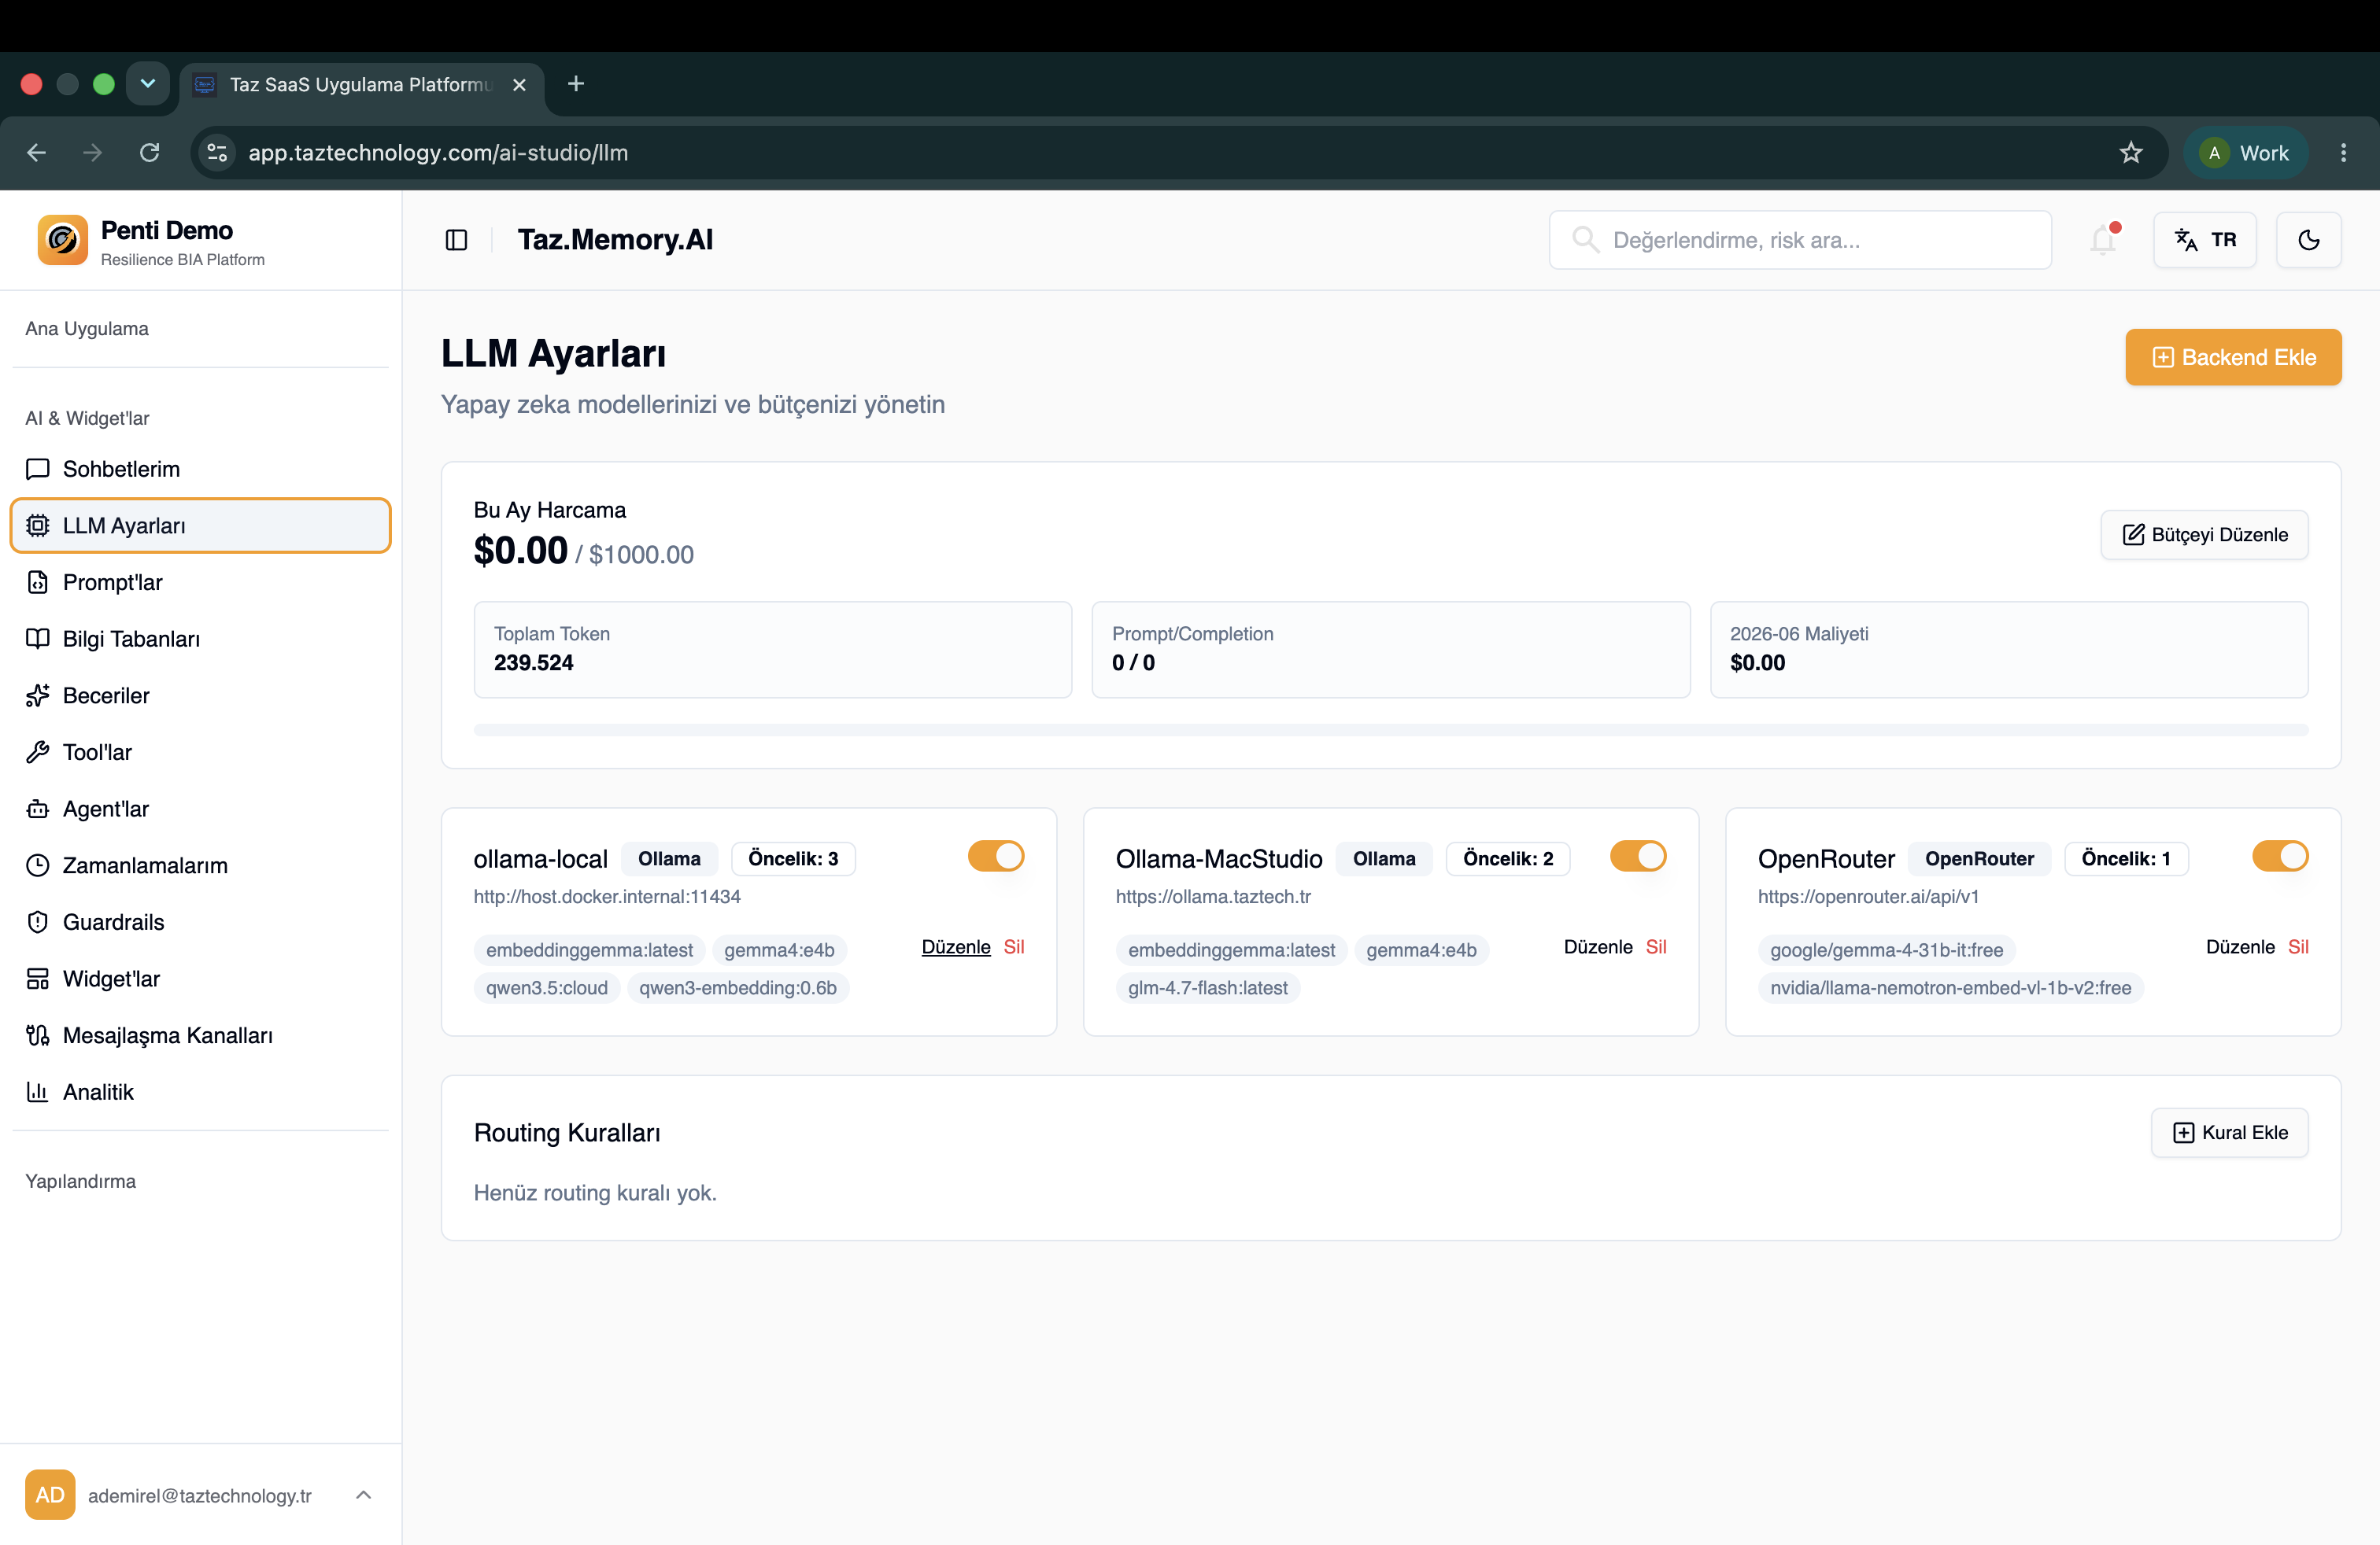Click the qwen3.5:cloud model tag

[547, 988]
